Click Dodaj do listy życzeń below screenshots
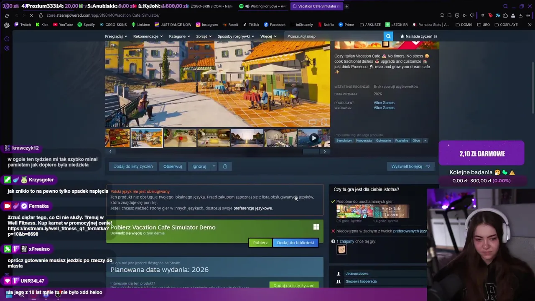 click(133, 166)
